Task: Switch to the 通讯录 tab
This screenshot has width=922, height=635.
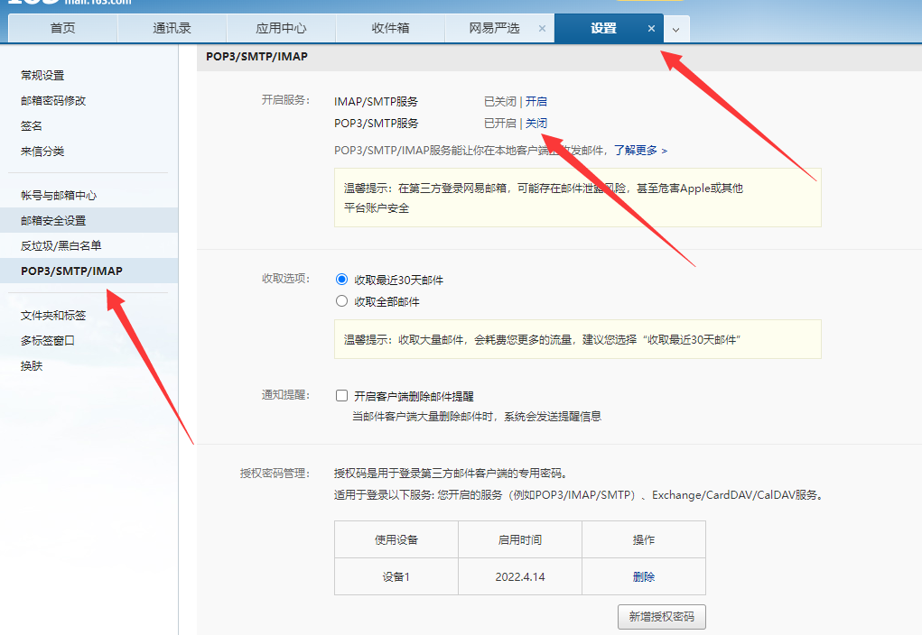Action: (x=172, y=28)
